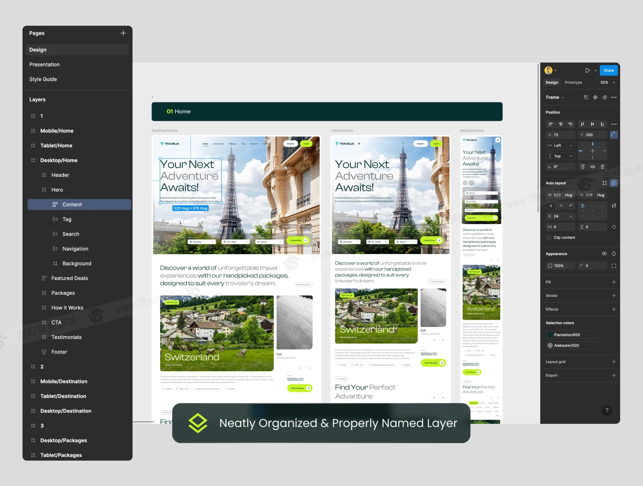
Task: Open the Top vertical constraint dropdown
Action: pos(560,156)
